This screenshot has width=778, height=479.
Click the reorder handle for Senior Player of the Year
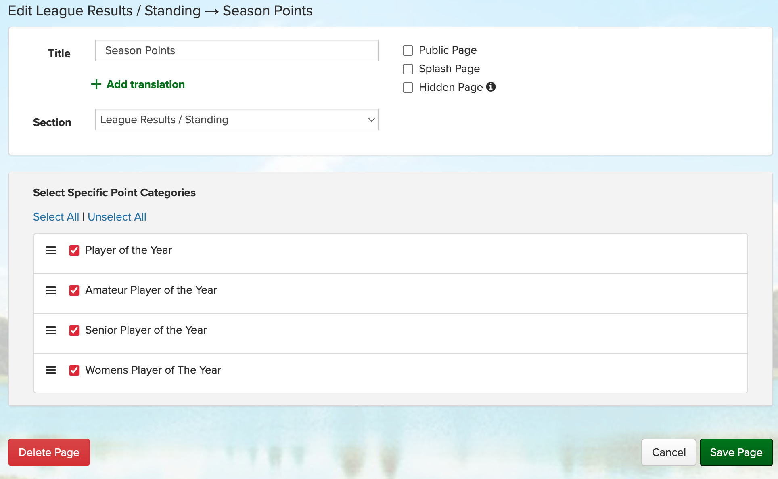point(51,330)
